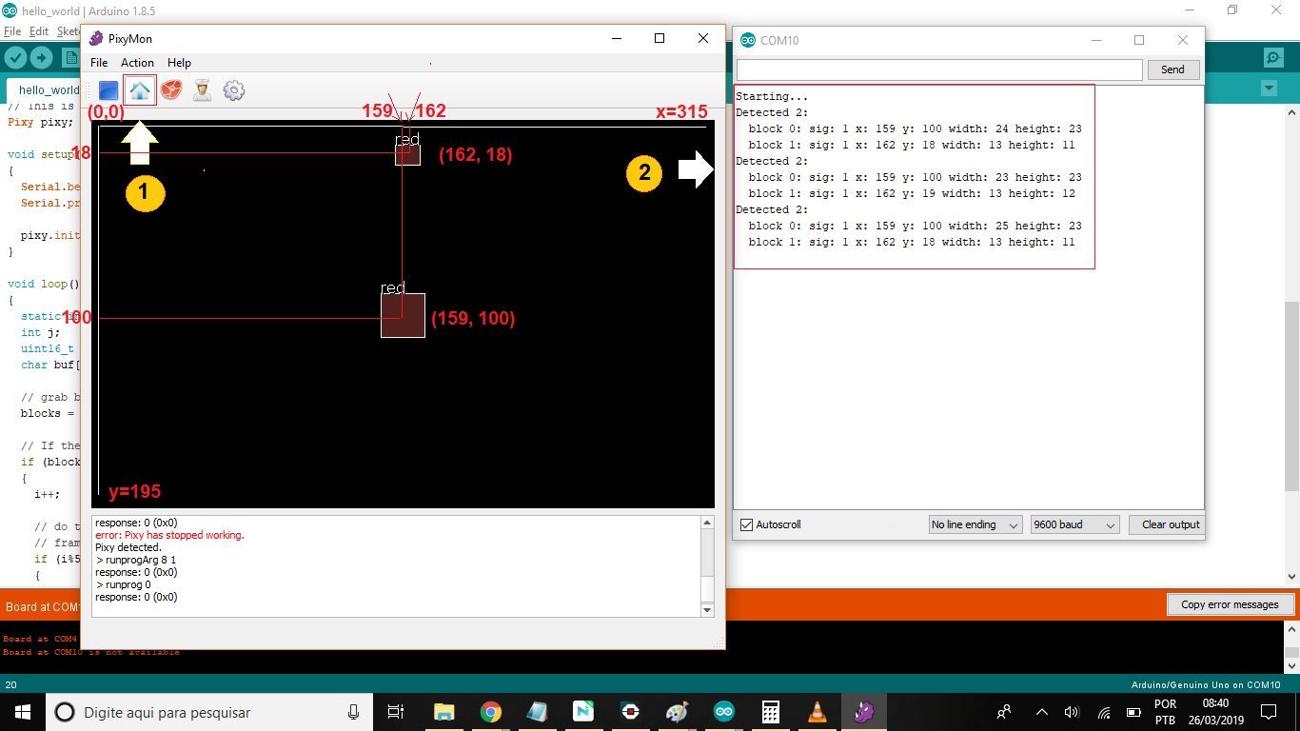Expand the board selection dropdown in Arduino IDE
Viewport: 1300px width, 731px height.
(x=1269, y=88)
